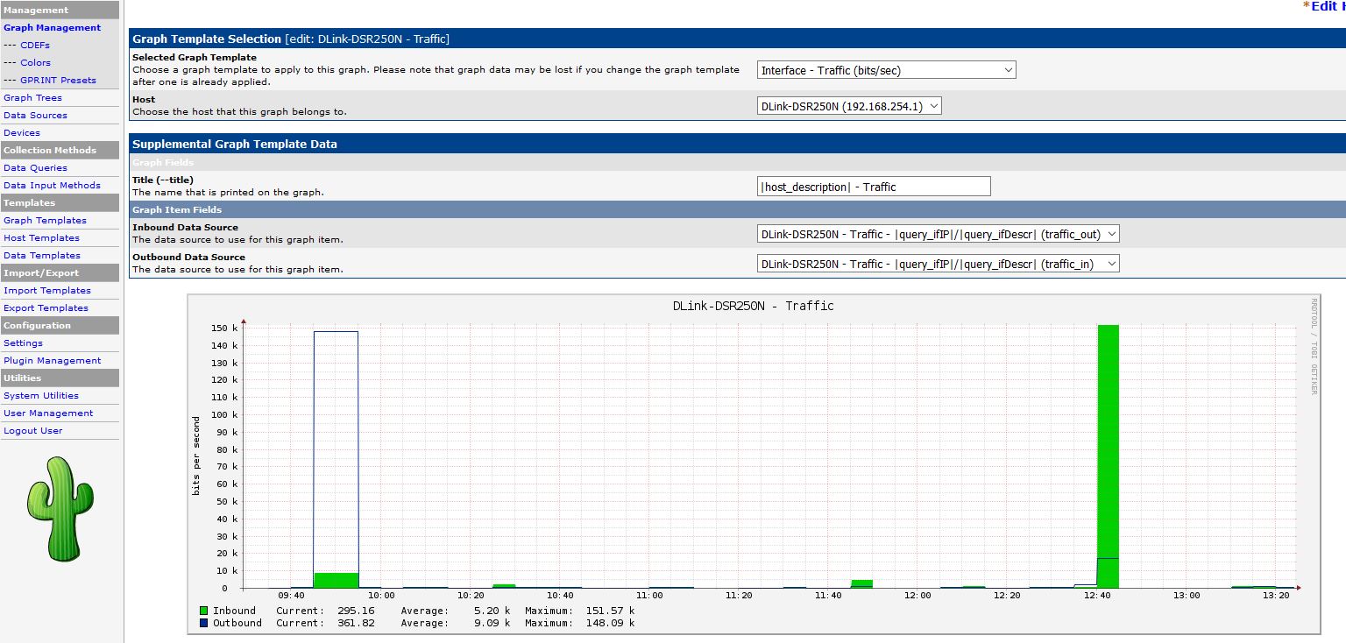Go to Devices page

pos(22,133)
